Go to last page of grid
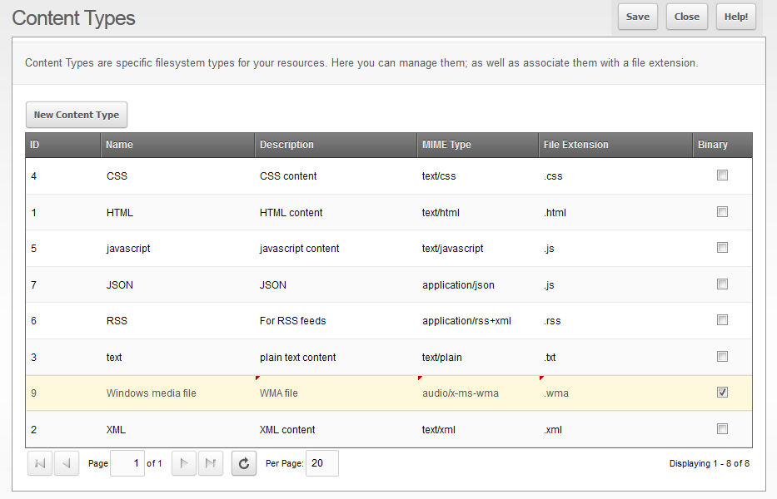Image resolution: width=777 pixels, height=499 pixels. tap(211, 463)
